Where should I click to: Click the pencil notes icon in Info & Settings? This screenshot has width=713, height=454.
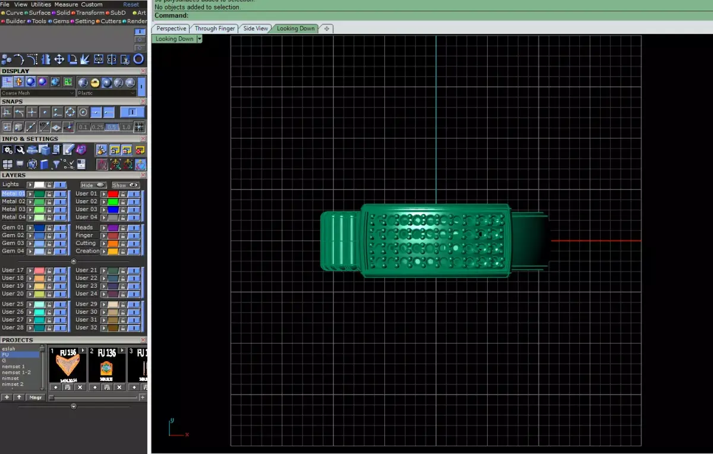coord(68,149)
